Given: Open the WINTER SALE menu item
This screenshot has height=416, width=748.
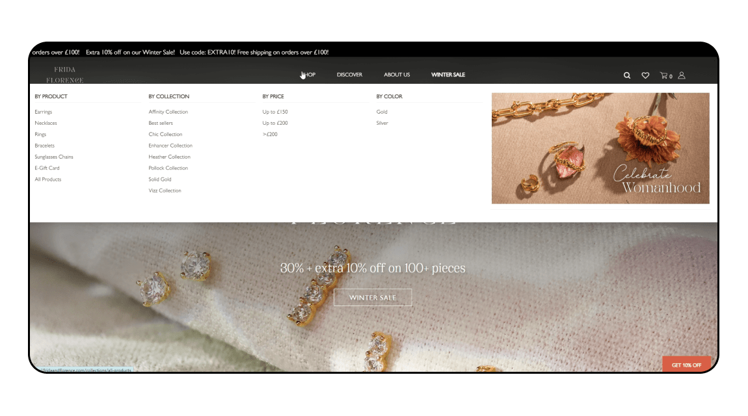Looking at the screenshot, I should pos(448,75).
